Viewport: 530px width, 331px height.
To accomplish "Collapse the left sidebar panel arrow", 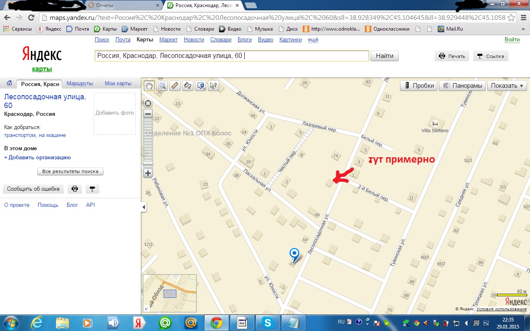I will tap(144, 207).
